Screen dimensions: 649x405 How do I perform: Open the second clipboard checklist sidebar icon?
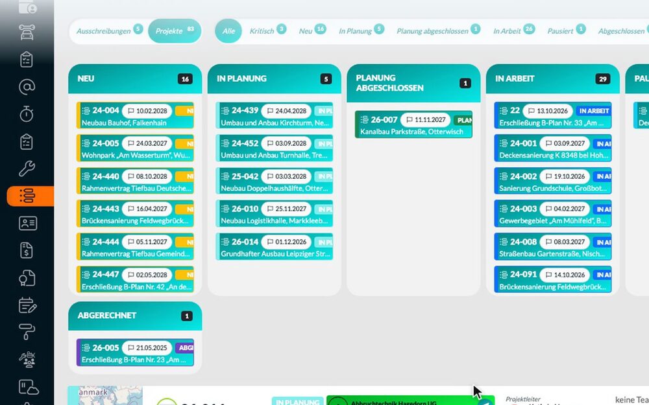[27, 141]
